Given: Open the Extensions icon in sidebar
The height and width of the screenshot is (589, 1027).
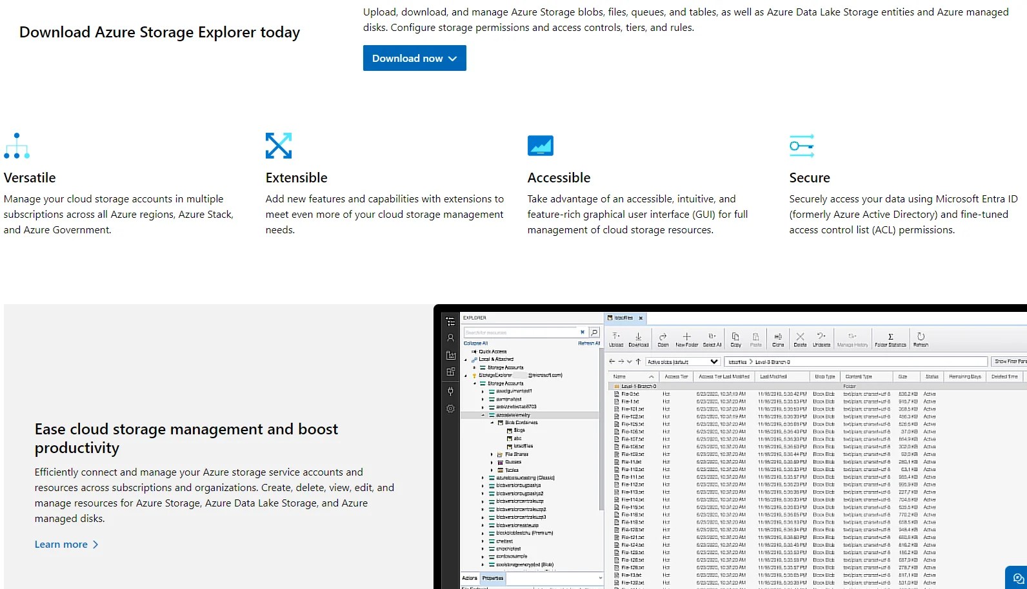Looking at the screenshot, I should (x=450, y=372).
